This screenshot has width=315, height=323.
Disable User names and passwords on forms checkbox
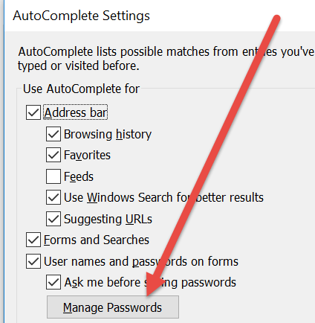[33, 261]
